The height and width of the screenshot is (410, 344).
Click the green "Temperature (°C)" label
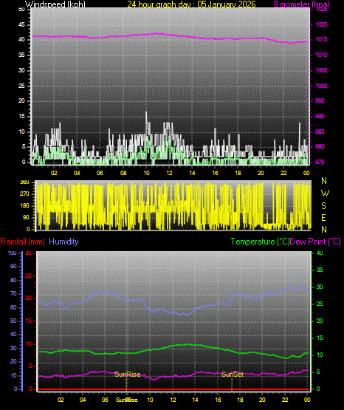pyautogui.click(x=260, y=242)
